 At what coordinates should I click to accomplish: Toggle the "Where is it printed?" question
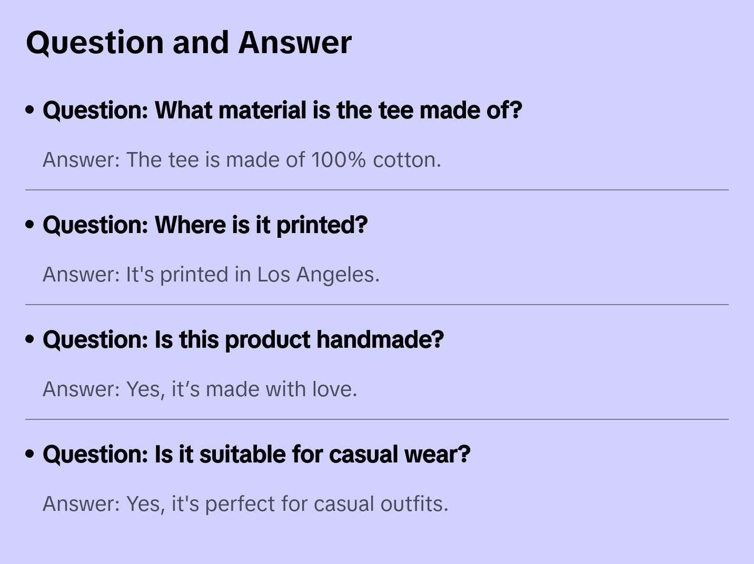click(x=205, y=225)
